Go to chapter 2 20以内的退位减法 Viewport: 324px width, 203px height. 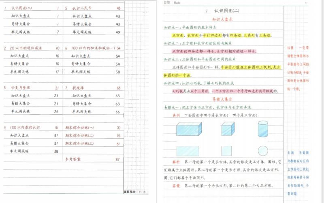point(26,48)
